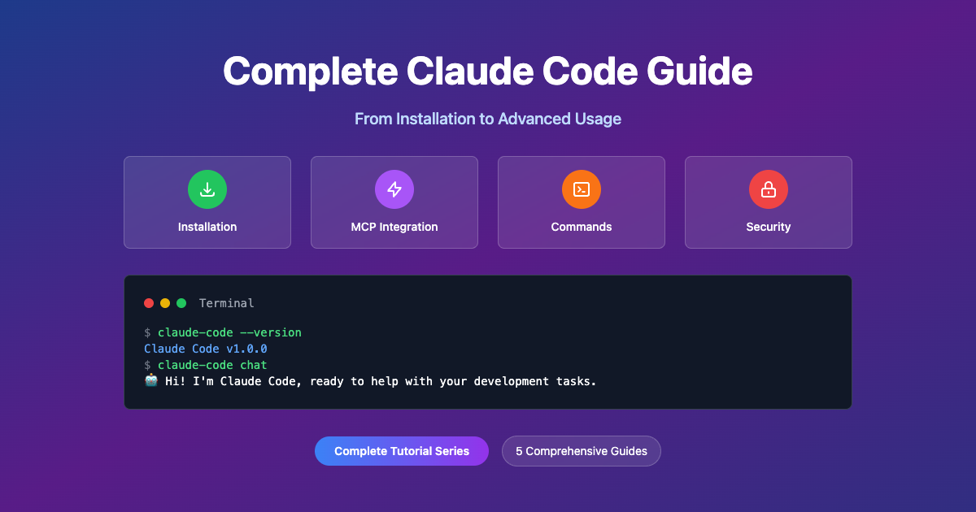Select the Security card label
This screenshot has height=512, width=976.
click(769, 227)
